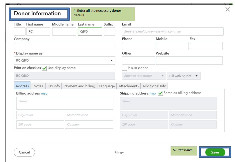
Task: Click the Cancel button
Action: (24, 152)
